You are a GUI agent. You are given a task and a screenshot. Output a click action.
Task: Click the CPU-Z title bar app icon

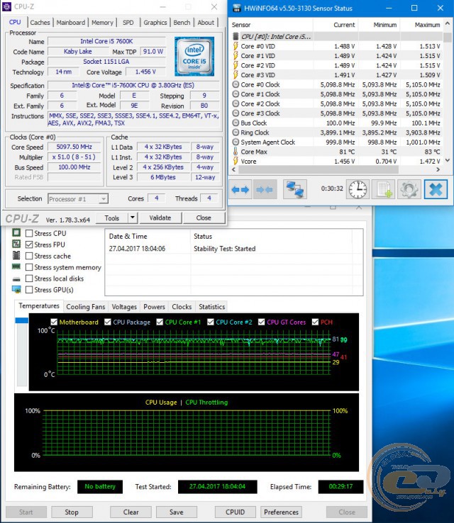click(6, 6)
